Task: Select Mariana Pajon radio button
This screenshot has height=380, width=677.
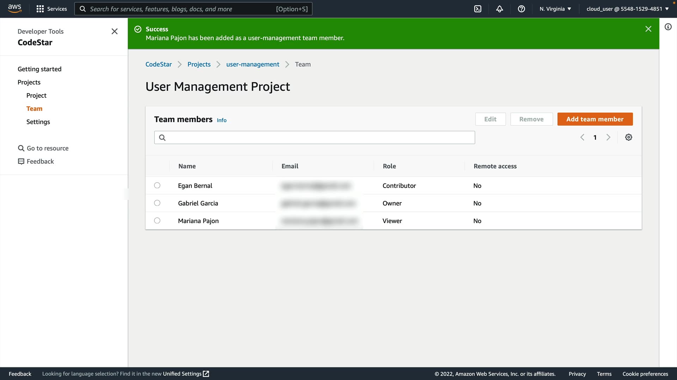Action: tap(157, 221)
